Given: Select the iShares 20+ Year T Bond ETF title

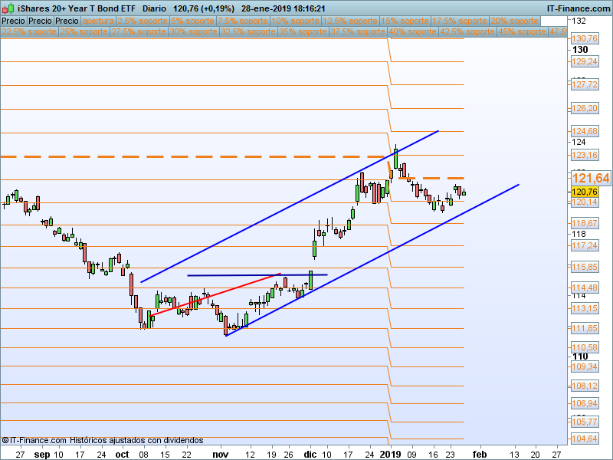Looking at the screenshot, I should point(77,8).
